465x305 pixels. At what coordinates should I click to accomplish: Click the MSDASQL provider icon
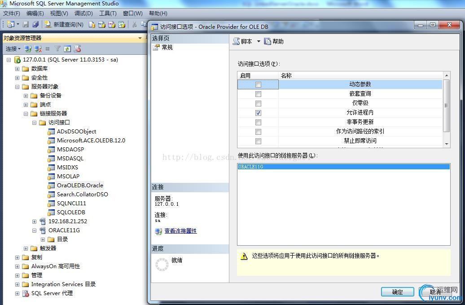(51, 159)
